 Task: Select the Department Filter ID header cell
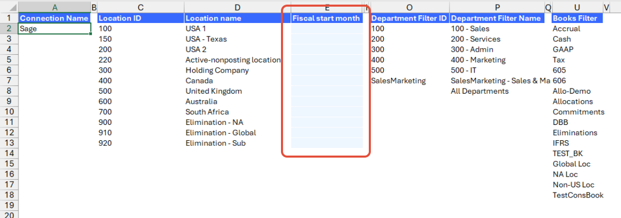pos(409,18)
